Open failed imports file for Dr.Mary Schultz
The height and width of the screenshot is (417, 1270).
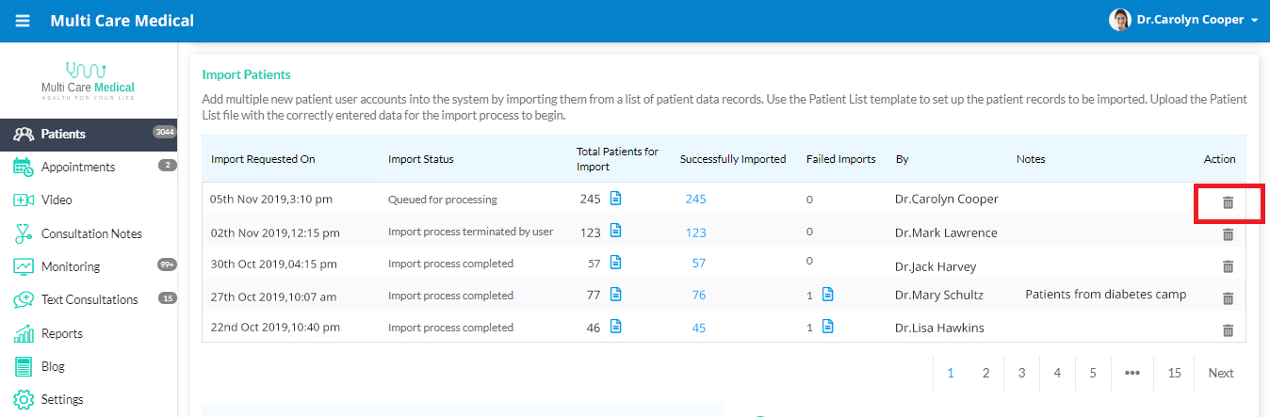pos(827,294)
